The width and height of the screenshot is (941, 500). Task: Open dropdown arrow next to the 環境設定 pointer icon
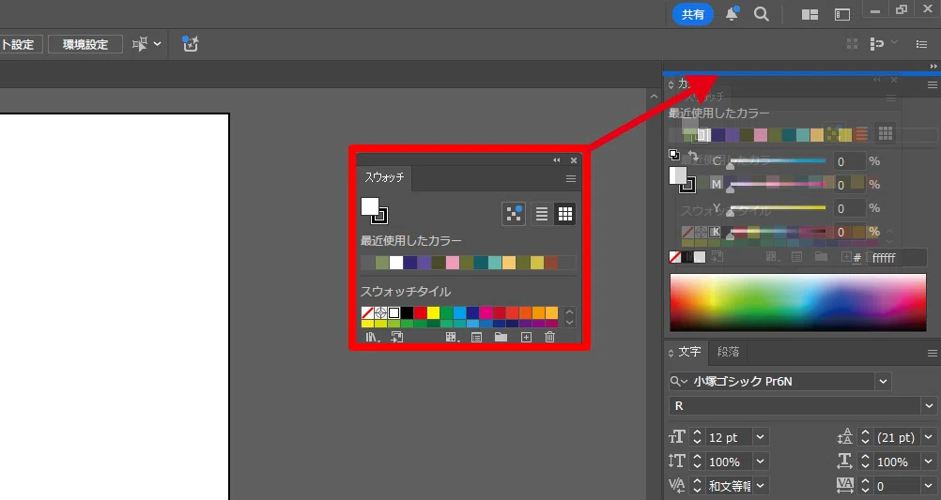click(x=157, y=44)
